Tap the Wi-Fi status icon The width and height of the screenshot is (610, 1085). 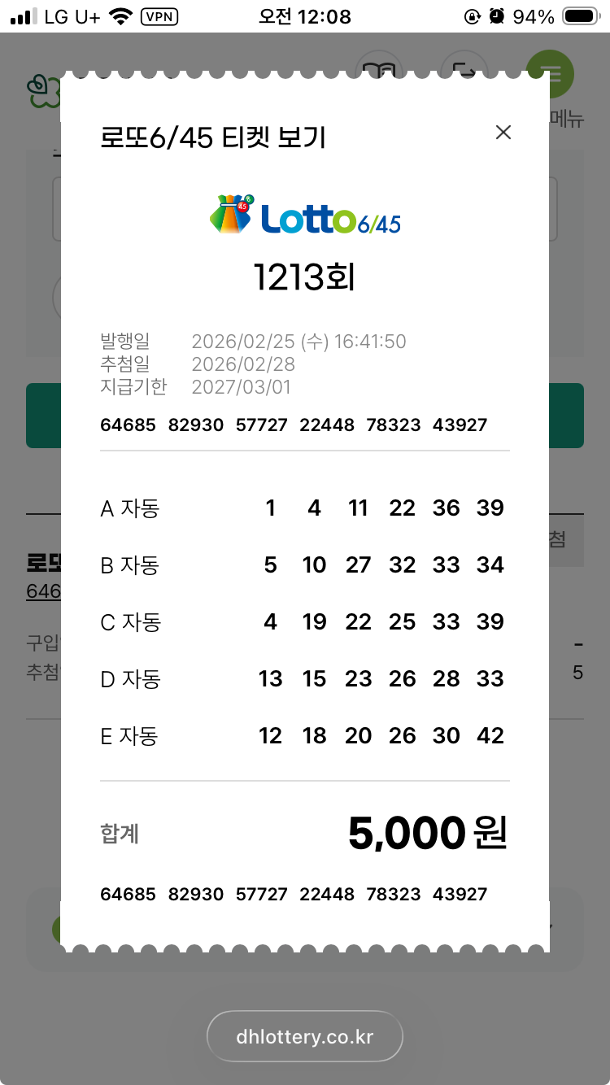click(x=120, y=16)
